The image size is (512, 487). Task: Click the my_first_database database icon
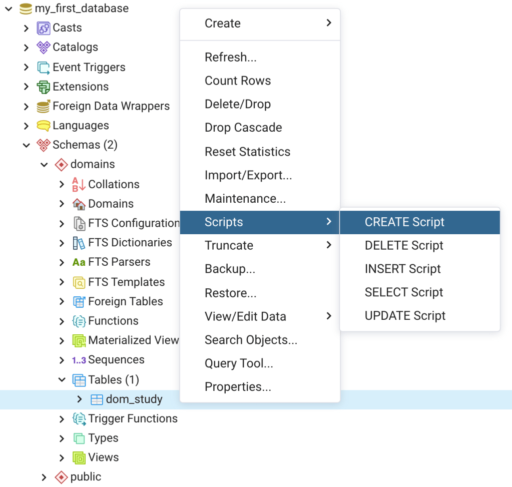[26, 9]
